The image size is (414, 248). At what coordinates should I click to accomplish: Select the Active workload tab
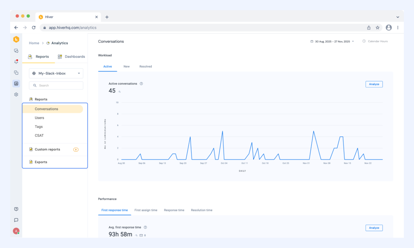pos(108,67)
